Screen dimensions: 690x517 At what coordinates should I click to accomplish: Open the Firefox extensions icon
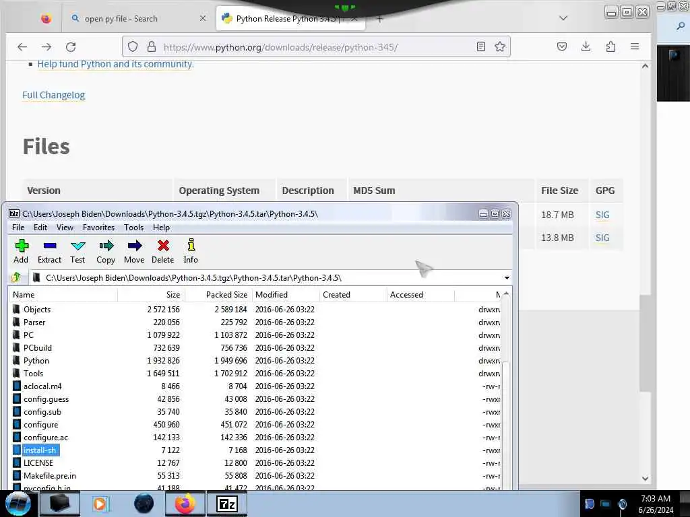[x=610, y=46]
